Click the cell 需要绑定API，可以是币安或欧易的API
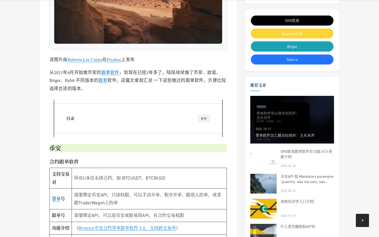 pos(149,215)
